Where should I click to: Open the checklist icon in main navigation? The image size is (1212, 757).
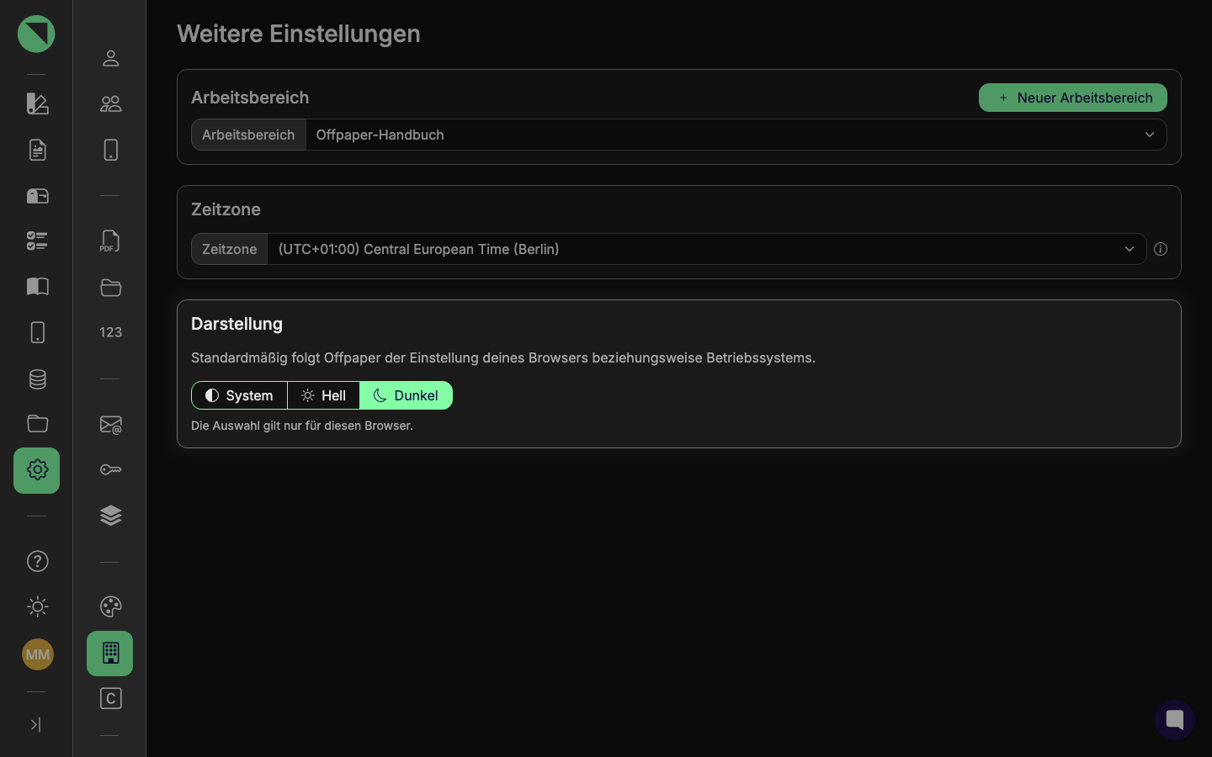coord(37,241)
